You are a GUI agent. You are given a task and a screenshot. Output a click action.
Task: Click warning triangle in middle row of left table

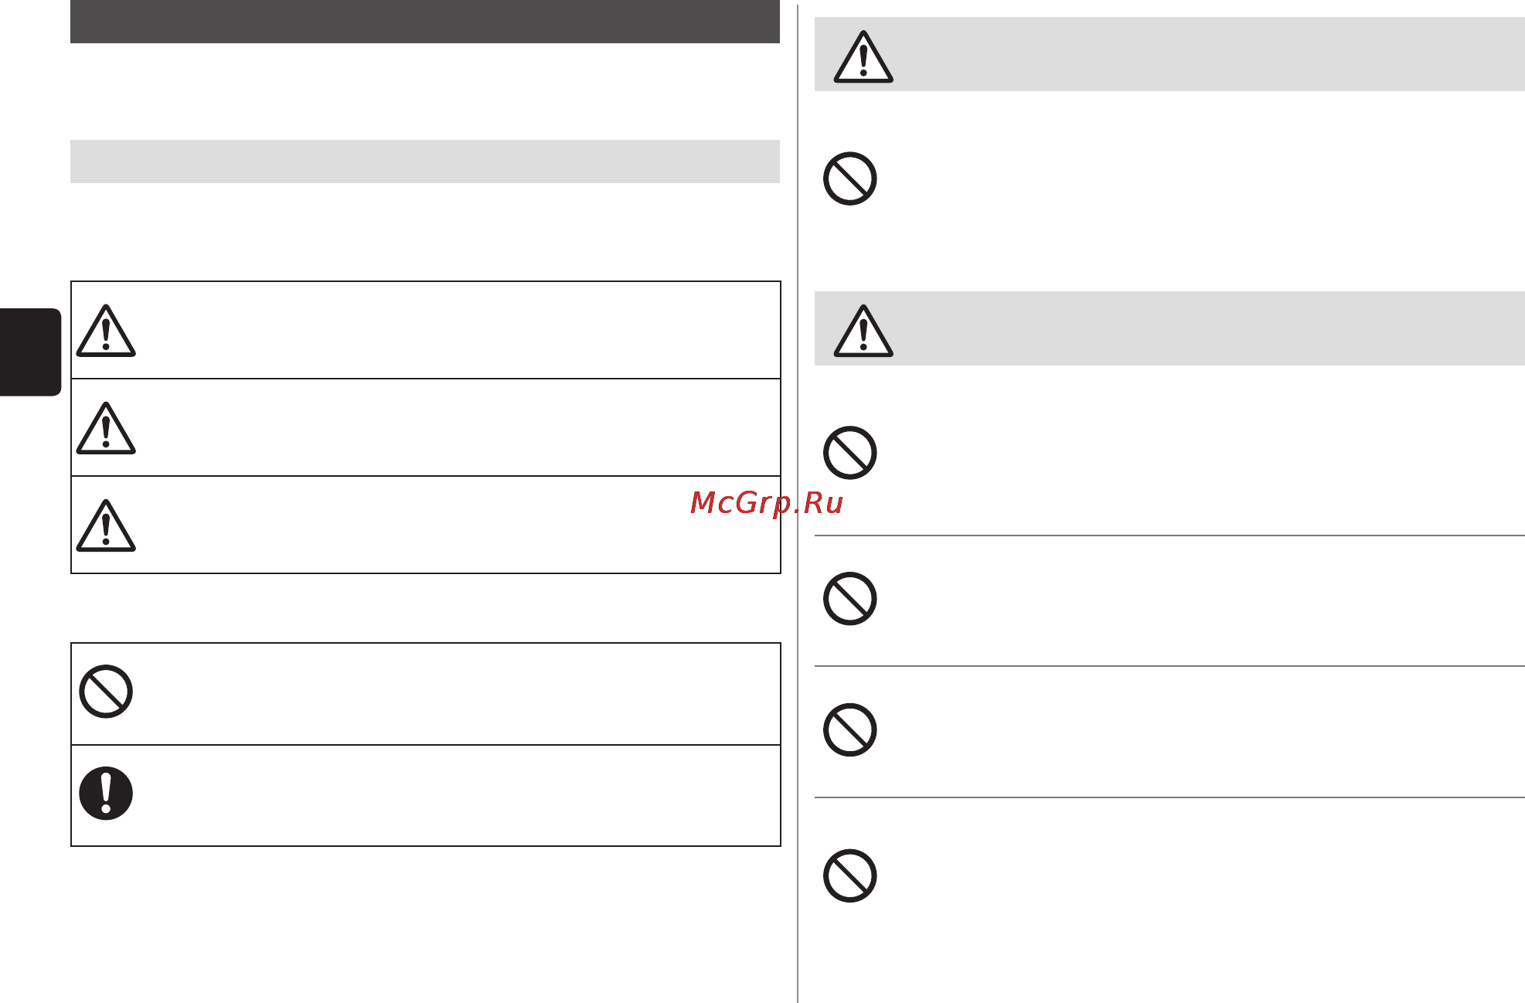[x=106, y=428]
